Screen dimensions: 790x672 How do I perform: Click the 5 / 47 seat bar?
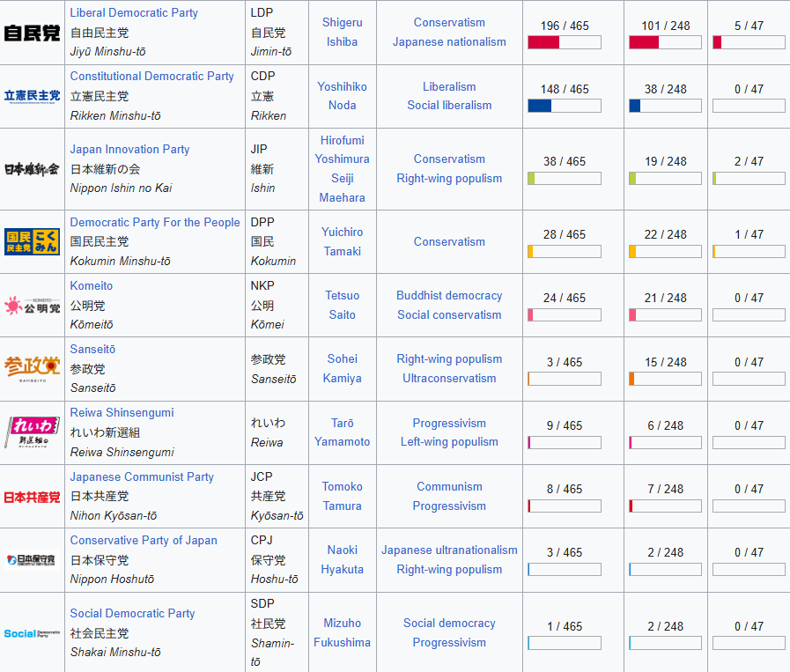[x=749, y=42]
